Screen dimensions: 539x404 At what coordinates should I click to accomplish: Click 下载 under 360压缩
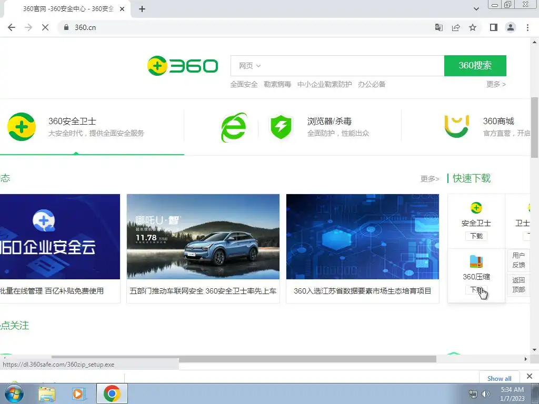(x=476, y=290)
